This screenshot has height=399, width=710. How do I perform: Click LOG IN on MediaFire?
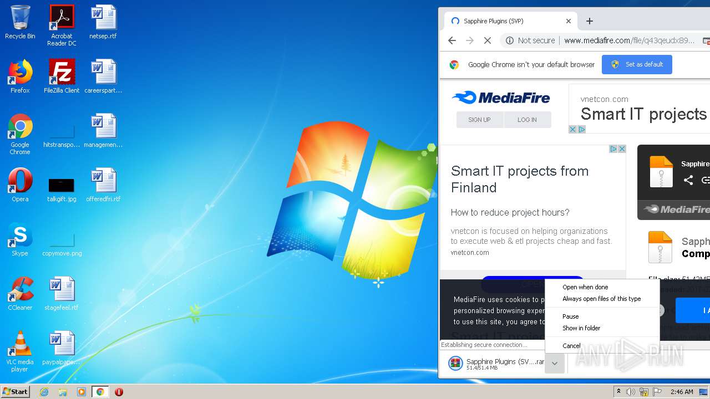pyautogui.click(x=527, y=120)
